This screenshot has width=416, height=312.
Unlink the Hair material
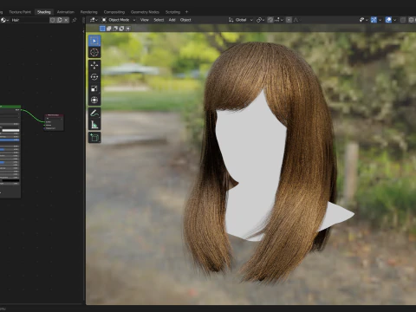67,20
